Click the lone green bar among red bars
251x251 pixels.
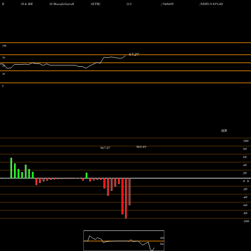click(86, 176)
